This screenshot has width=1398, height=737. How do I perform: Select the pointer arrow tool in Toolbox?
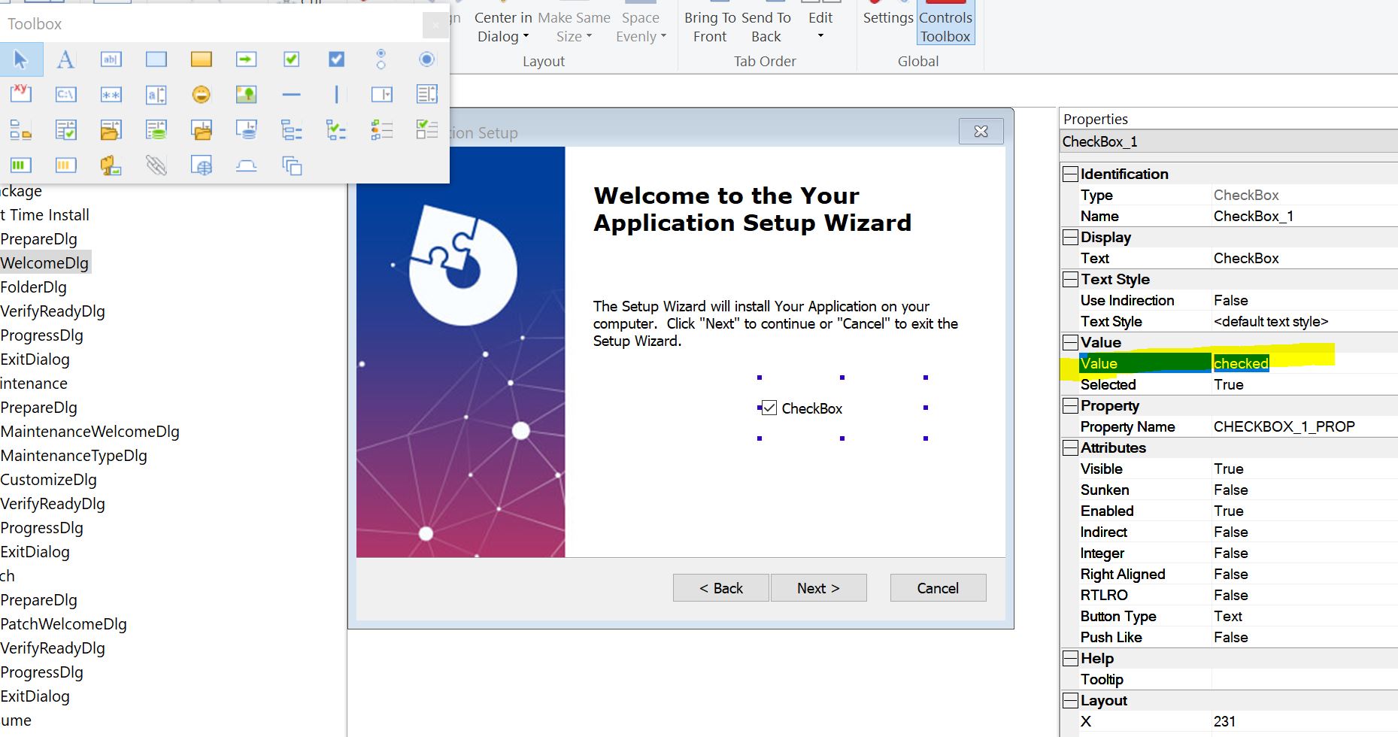coord(20,59)
